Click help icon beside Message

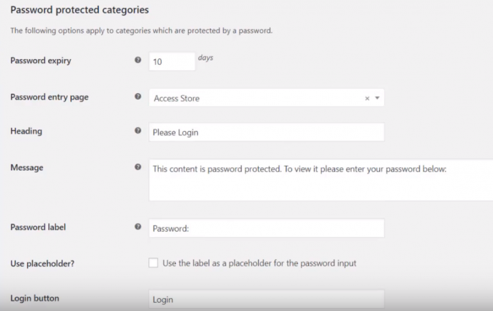[137, 168]
